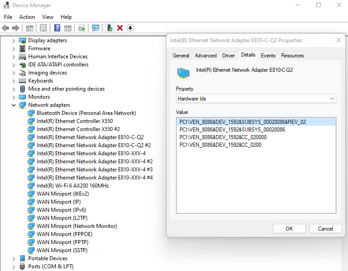Expand the Keyboards node
348x271 pixels.
coord(14,81)
